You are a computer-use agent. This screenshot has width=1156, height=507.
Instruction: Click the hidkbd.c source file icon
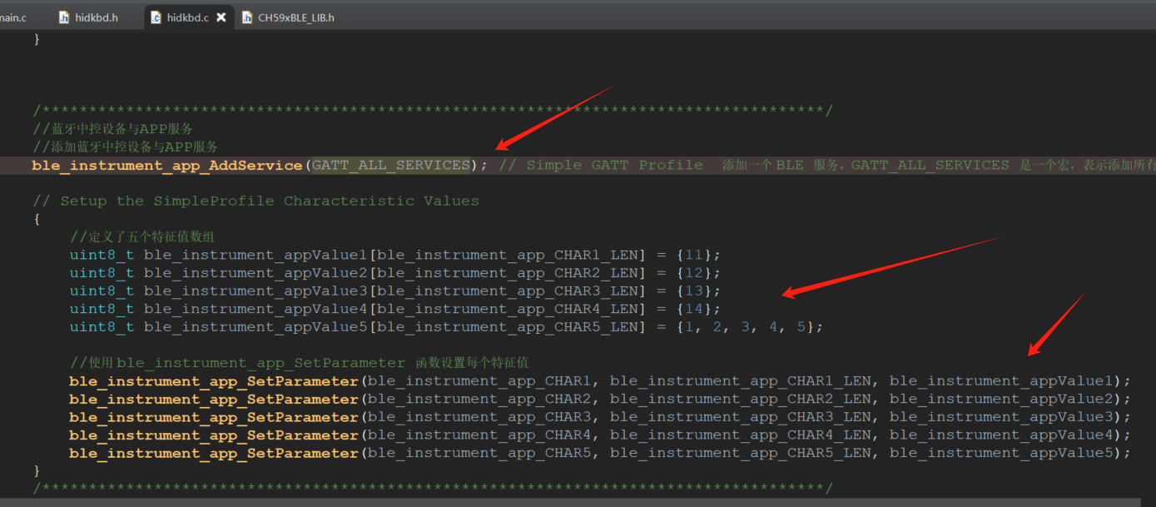156,17
